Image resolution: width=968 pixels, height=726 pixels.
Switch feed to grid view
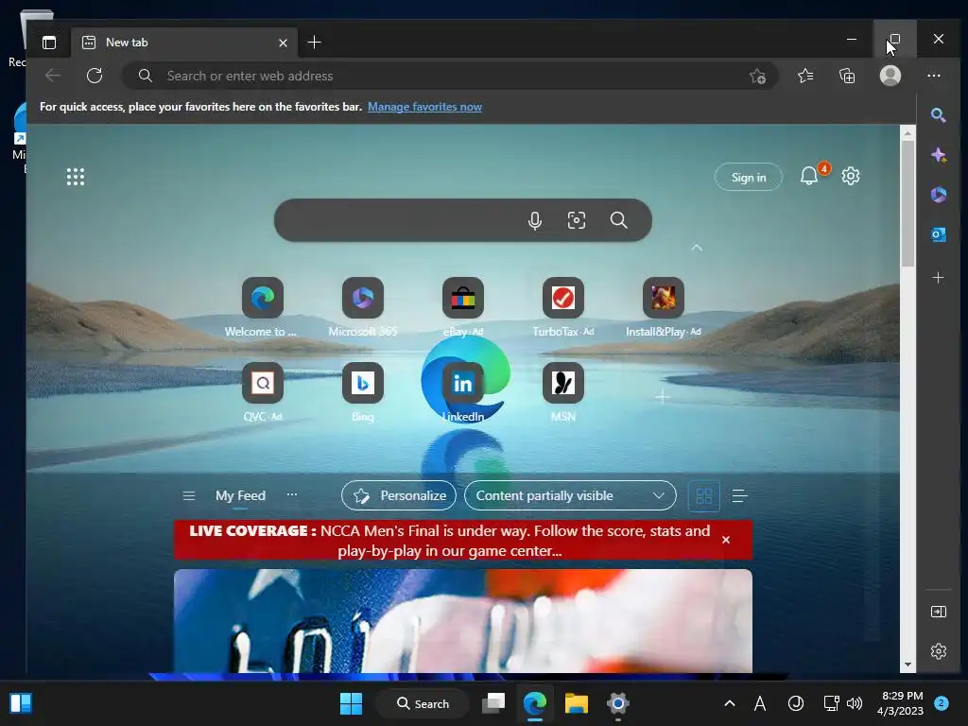[x=703, y=495]
